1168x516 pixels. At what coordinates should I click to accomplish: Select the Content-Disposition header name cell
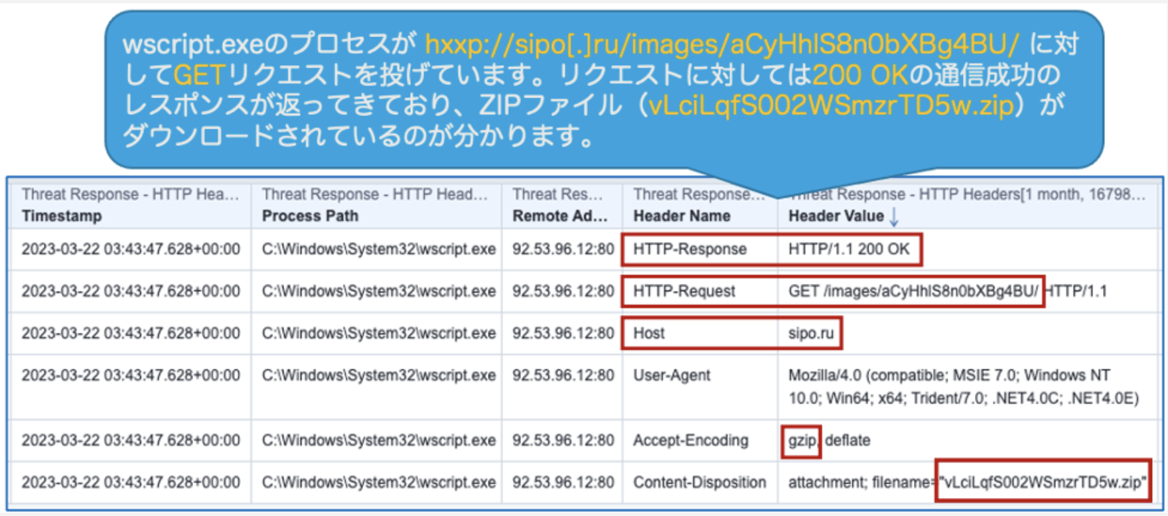point(699,482)
